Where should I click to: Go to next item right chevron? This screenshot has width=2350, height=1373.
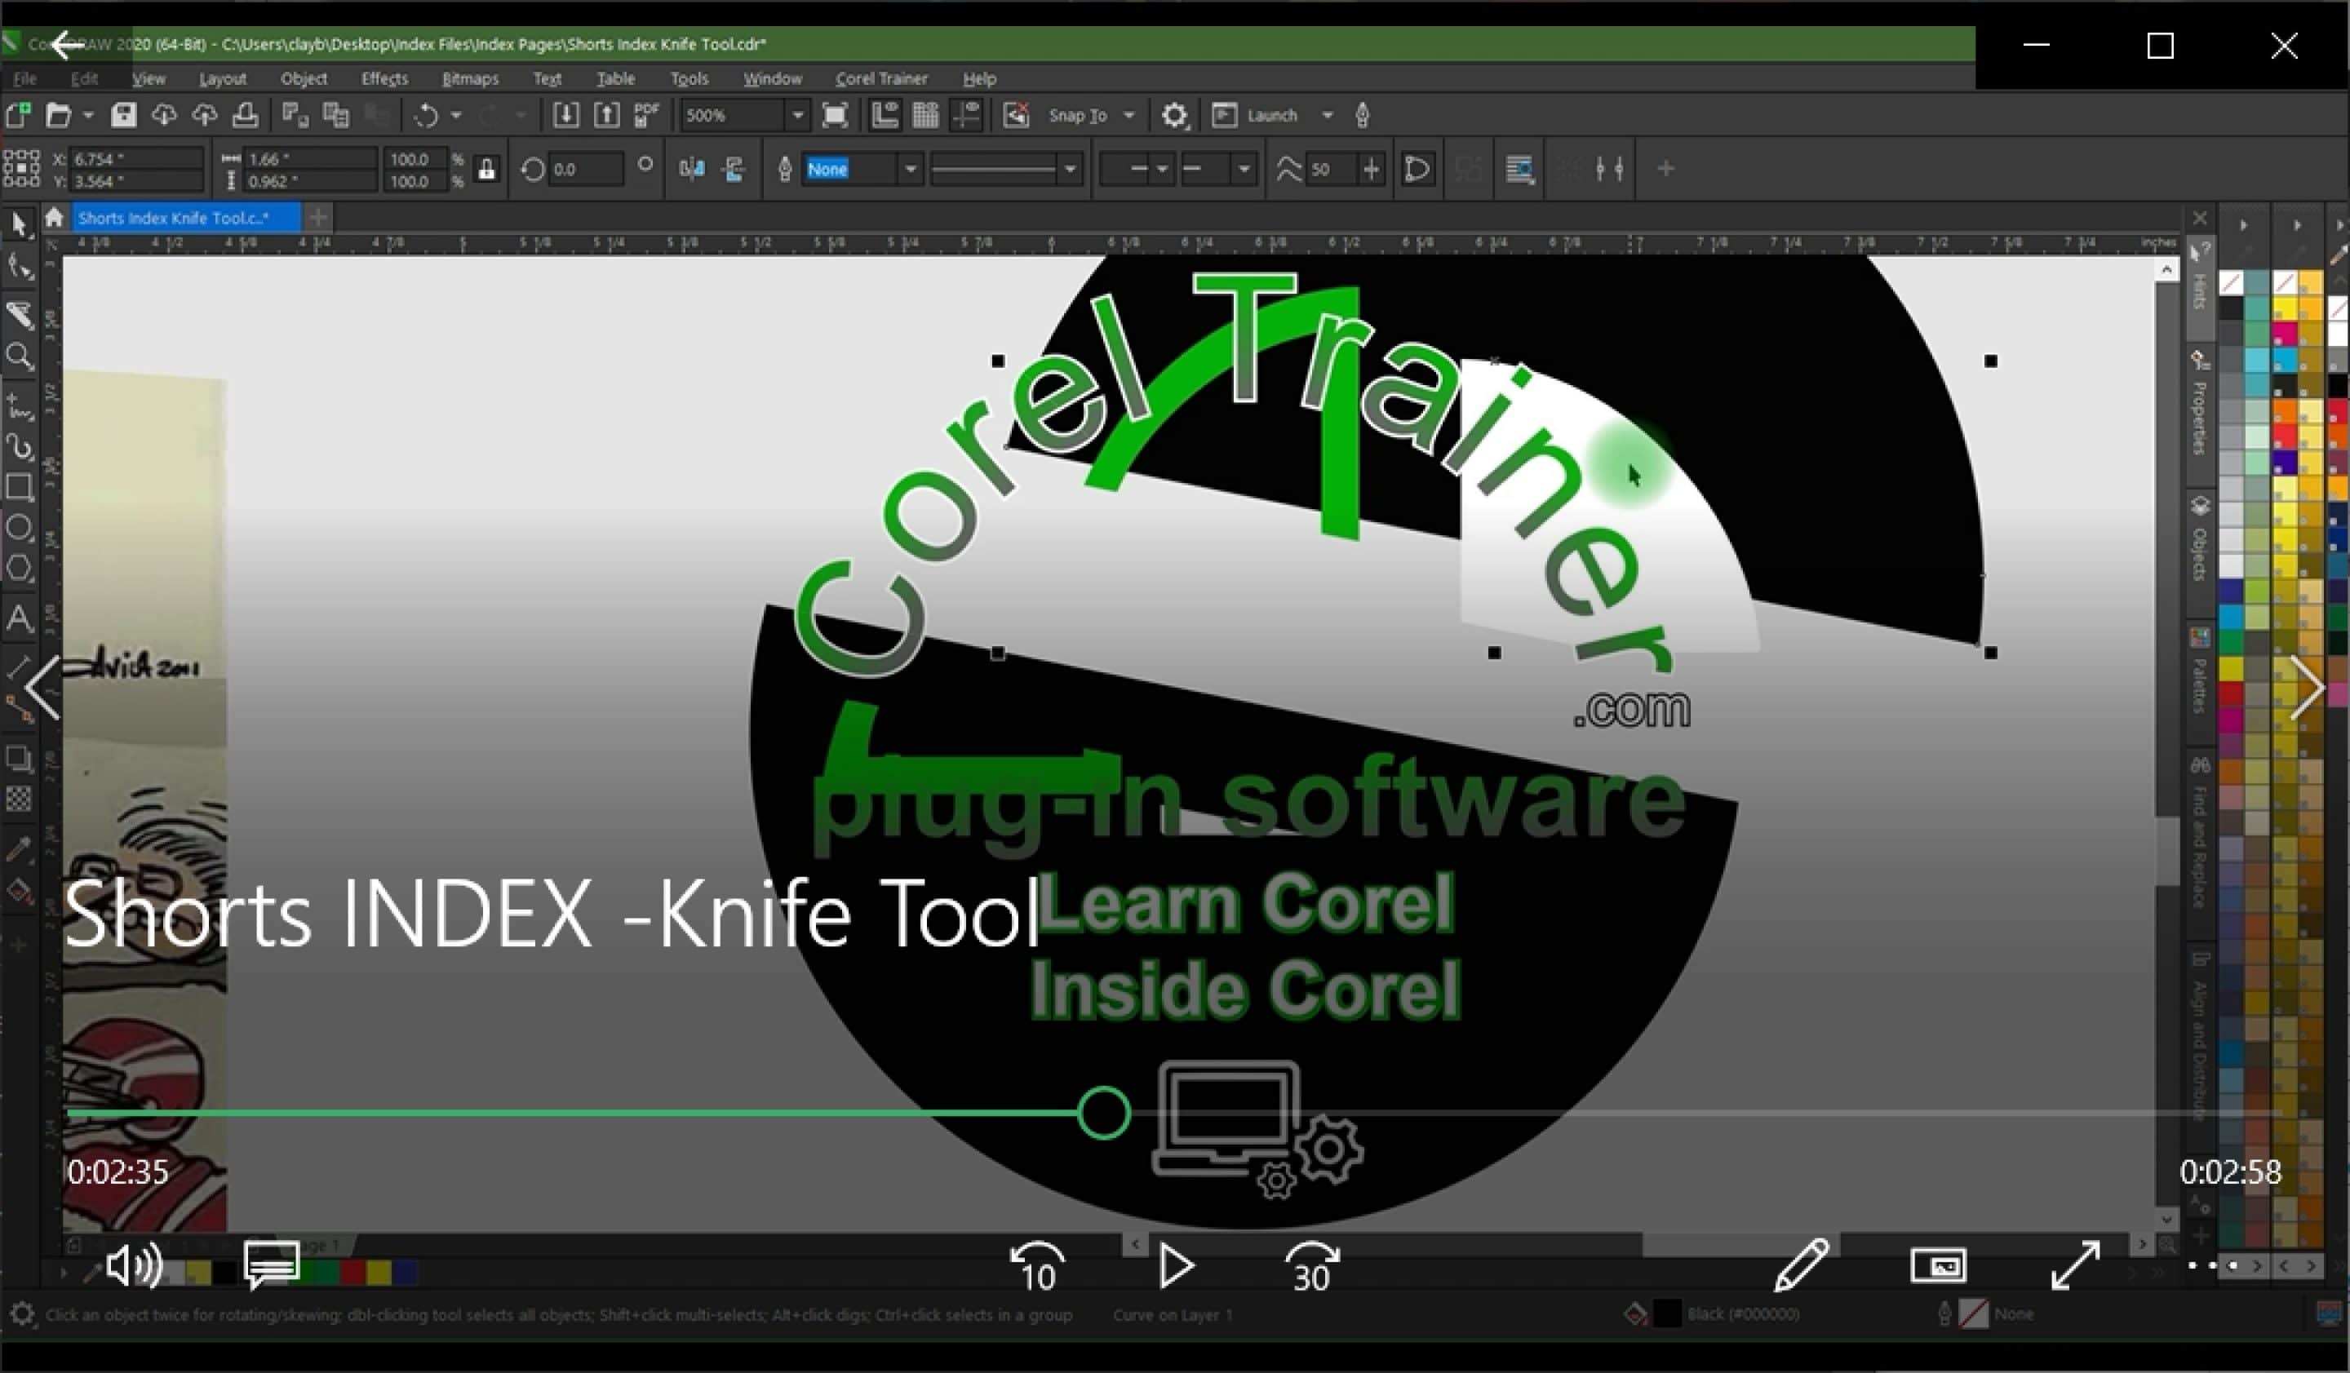coord(2307,687)
